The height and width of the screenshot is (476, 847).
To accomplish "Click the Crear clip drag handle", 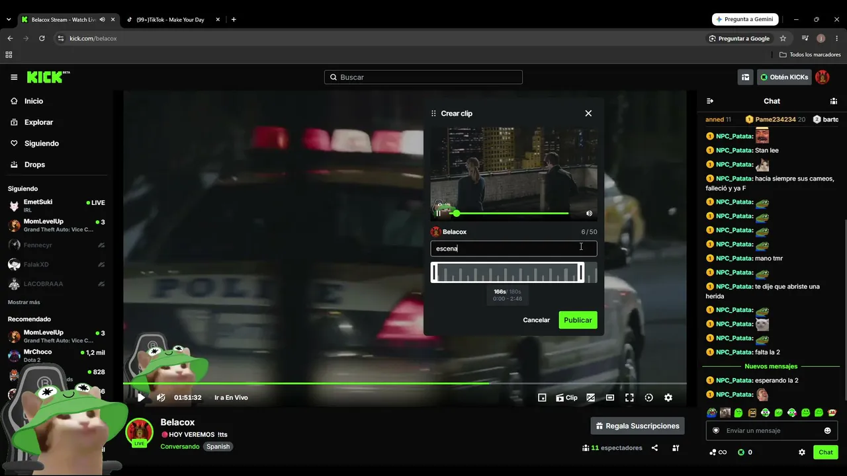I will (433, 114).
